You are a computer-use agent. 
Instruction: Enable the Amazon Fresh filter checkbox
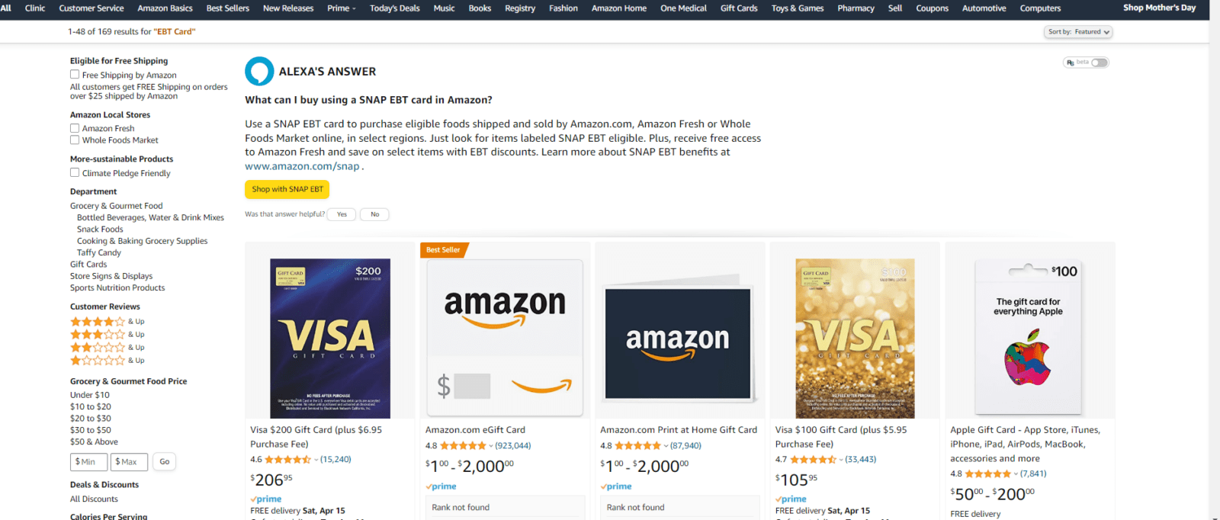point(75,128)
